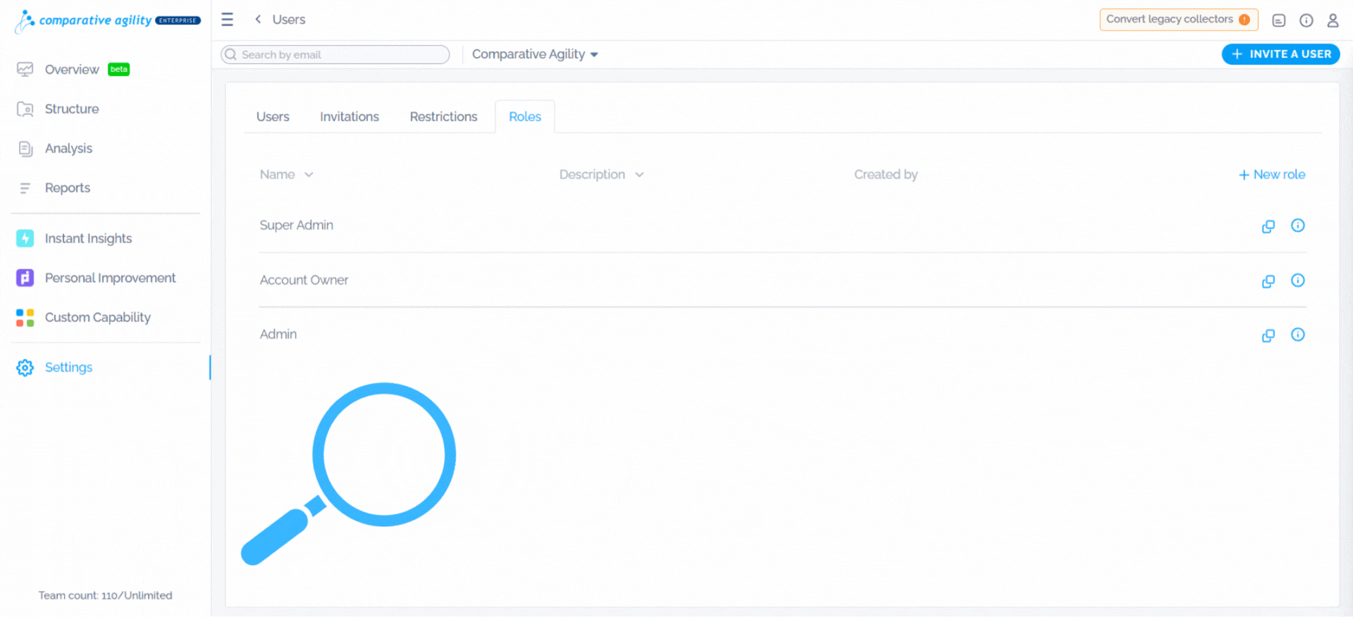The width and height of the screenshot is (1353, 617).
Task: Duplicate the Account Owner role
Action: (x=1268, y=281)
